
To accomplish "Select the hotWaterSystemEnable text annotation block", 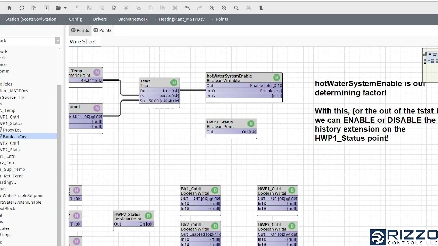I will click(x=376, y=111).
